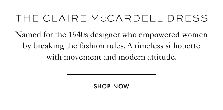Screen dimensions: 223x110
Task: Click The Claire McCardell Dress heading
Action: pos(111,18)
